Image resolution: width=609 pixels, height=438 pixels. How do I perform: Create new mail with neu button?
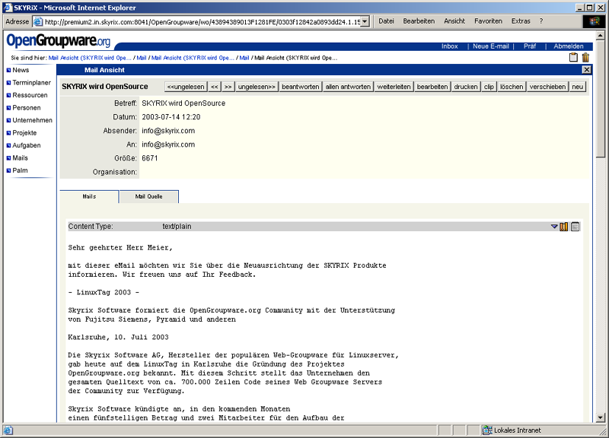(578, 87)
